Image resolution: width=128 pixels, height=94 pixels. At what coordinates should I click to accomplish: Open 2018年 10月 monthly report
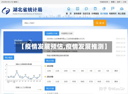point(66,81)
